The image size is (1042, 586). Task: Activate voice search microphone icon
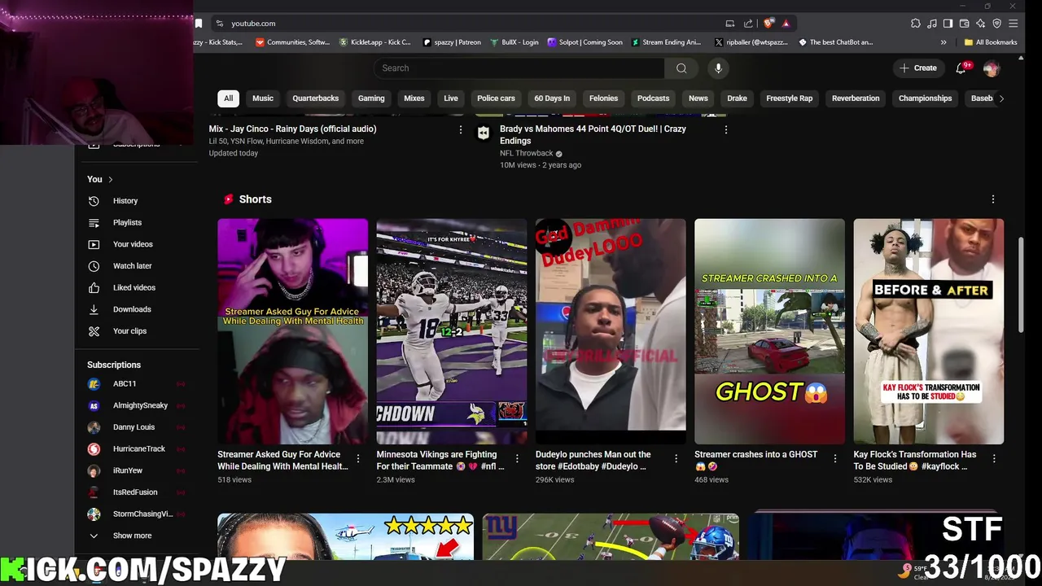[x=718, y=68]
